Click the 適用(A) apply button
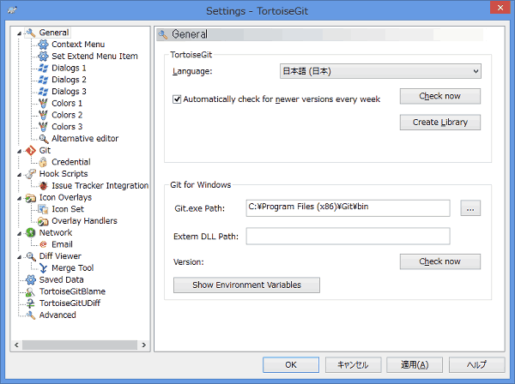The image size is (515, 384). 415,364
